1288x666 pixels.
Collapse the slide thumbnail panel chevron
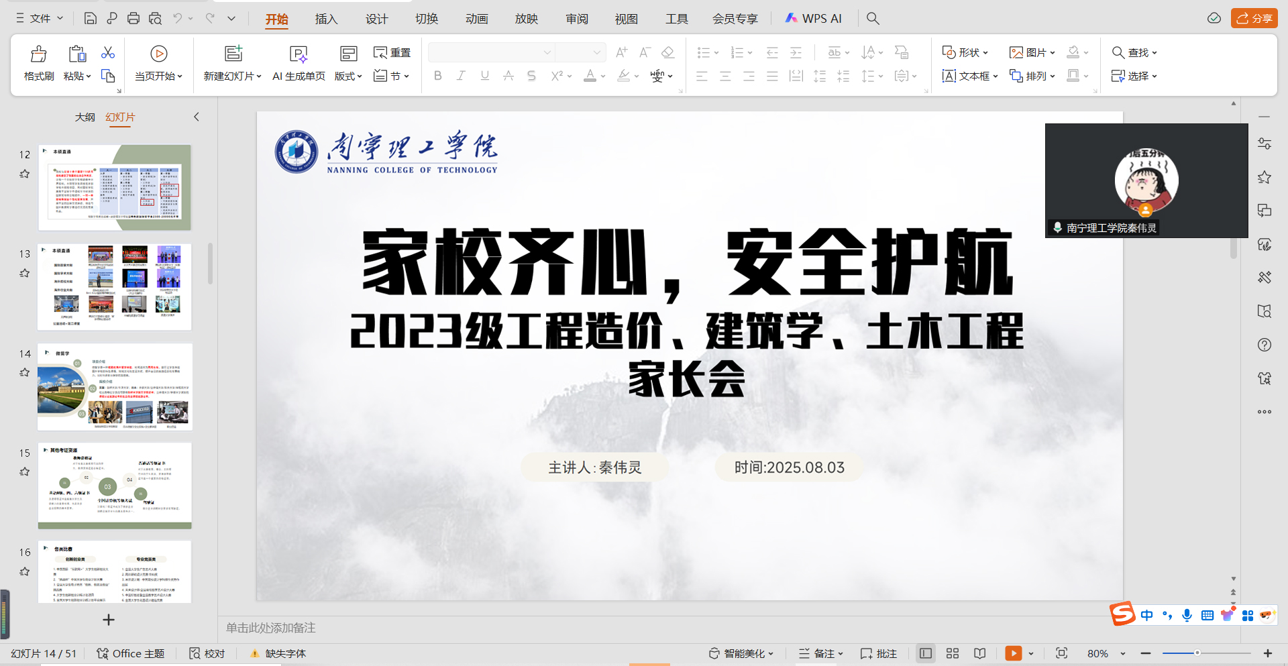coord(197,117)
